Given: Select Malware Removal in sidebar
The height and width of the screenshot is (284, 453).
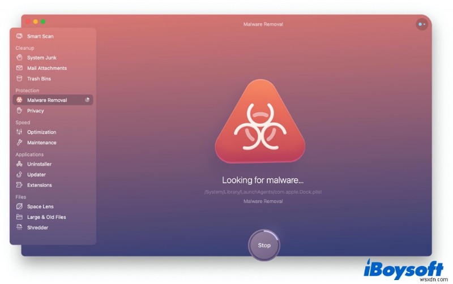Looking at the screenshot, I should point(53,100).
